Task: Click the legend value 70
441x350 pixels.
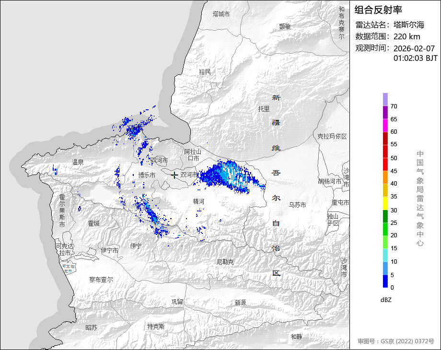Action: (394, 106)
